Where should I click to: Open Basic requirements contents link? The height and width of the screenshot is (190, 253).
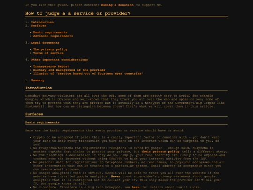[50, 32]
